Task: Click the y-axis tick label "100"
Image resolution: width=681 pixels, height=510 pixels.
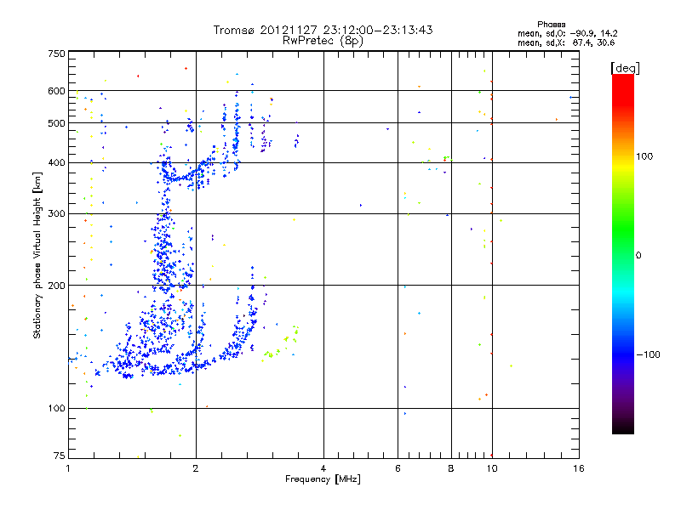Action: pyautogui.click(x=56, y=408)
